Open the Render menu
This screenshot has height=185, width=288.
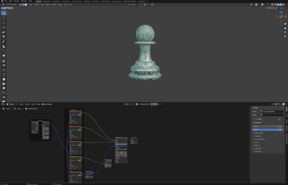pyautogui.click(x=16, y=1)
